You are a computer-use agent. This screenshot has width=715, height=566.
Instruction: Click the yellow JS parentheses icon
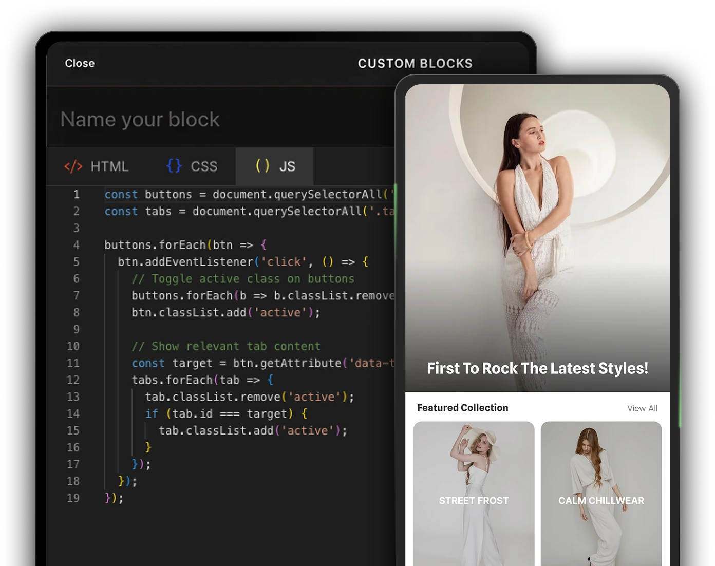[262, 166]
